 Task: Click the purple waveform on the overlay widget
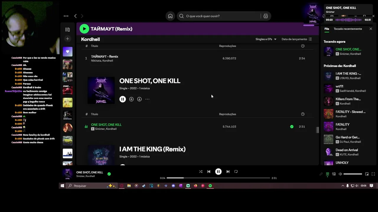[348, 20]
